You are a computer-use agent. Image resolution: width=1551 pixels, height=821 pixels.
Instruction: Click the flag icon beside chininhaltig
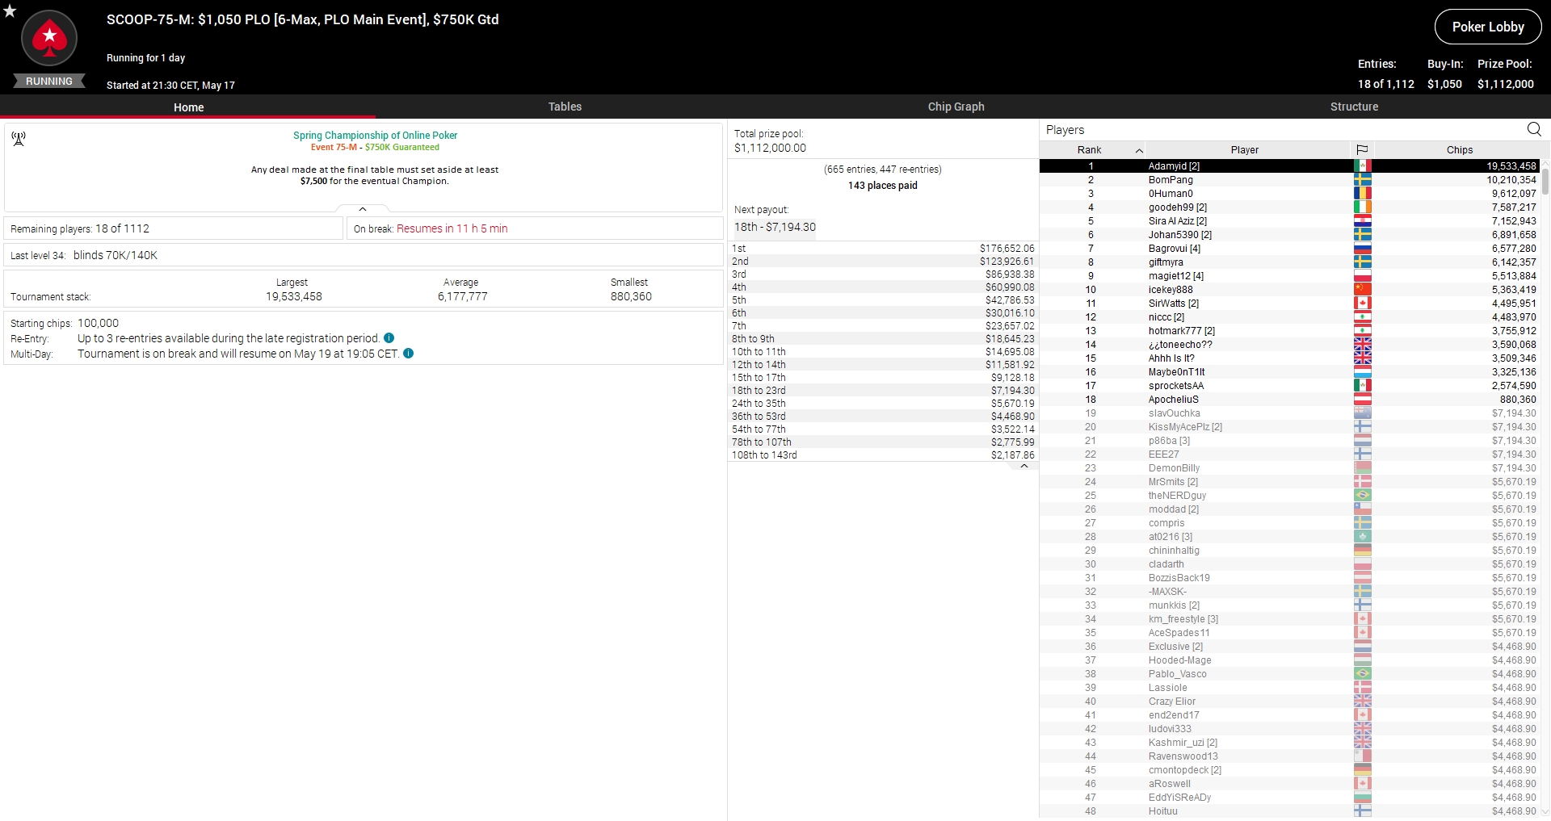tap(1363, 551)
